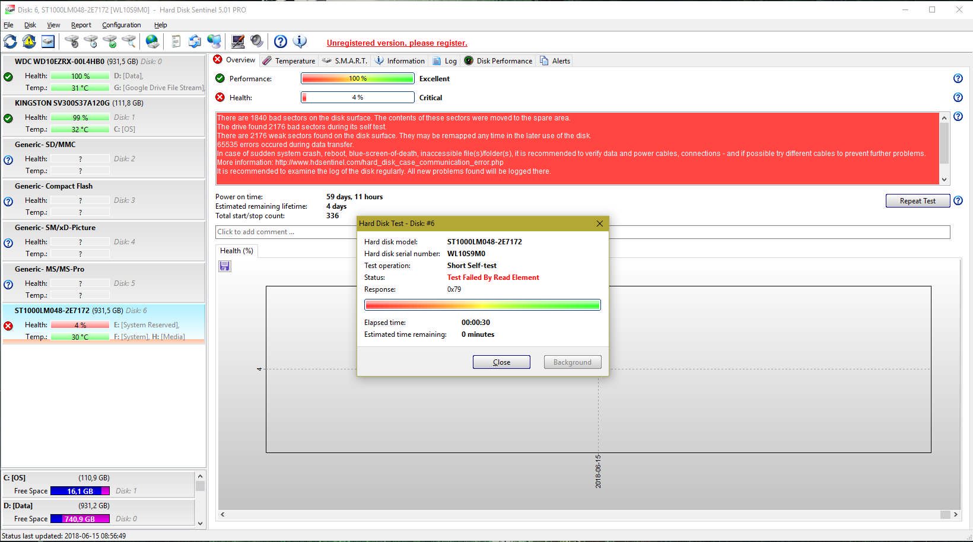Click the Performance 100 % gradient bar
973x542 pixels.
[x=357, y=78]
